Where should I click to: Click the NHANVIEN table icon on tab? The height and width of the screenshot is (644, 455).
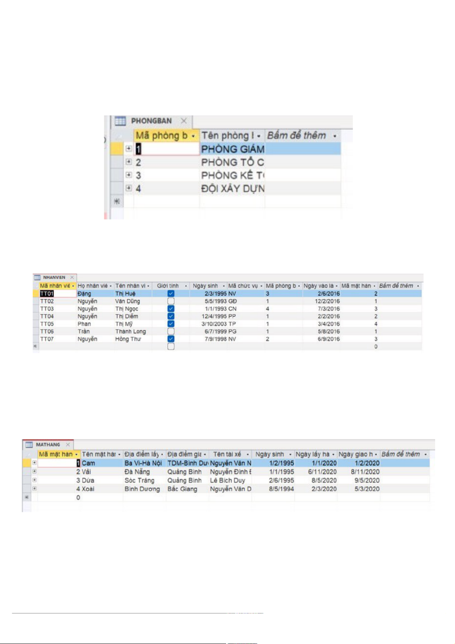pos(37,277)
